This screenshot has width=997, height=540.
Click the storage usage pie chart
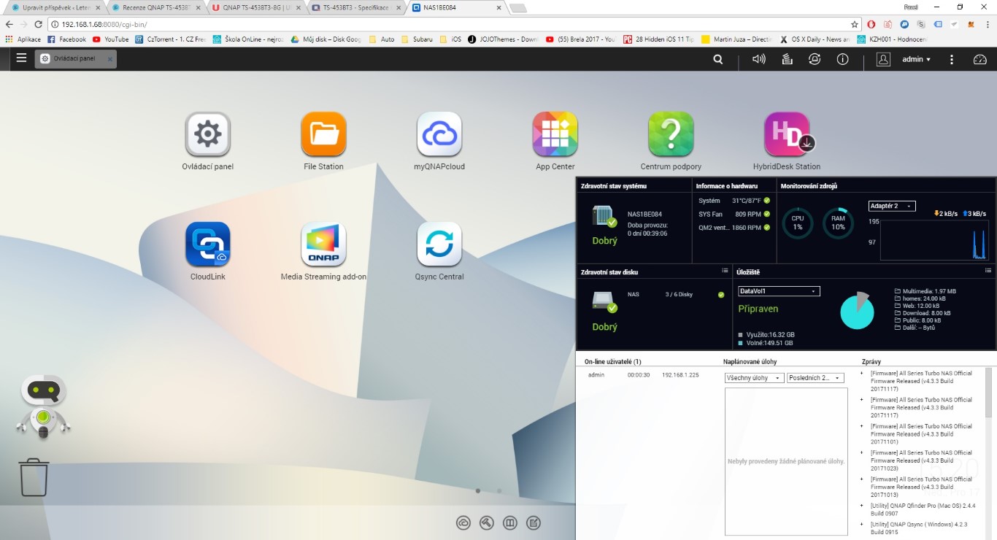(x=857, y=312)
